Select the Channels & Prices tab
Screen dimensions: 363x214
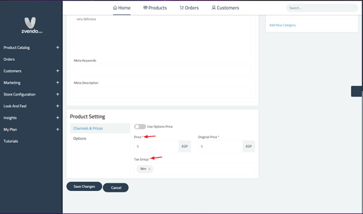[x=100, y=128]
